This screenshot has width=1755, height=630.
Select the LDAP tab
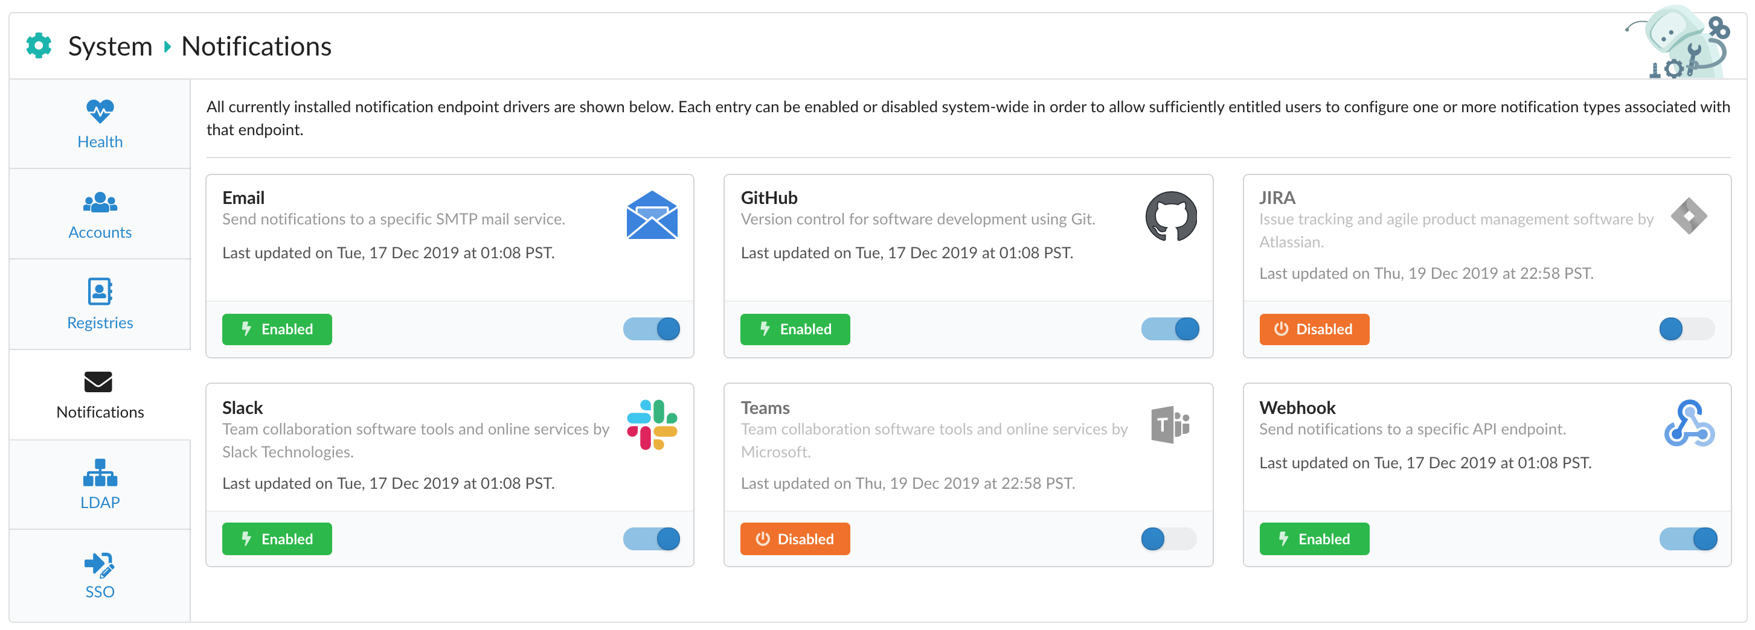coord(100,484)
